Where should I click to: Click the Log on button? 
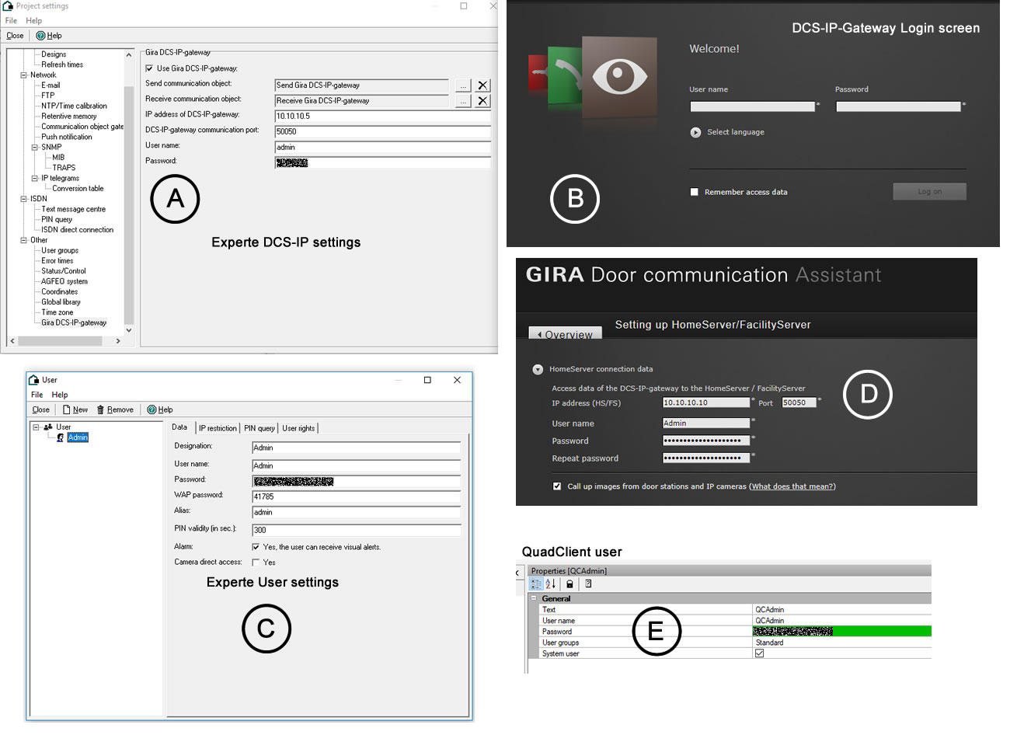tap(929, 192)
